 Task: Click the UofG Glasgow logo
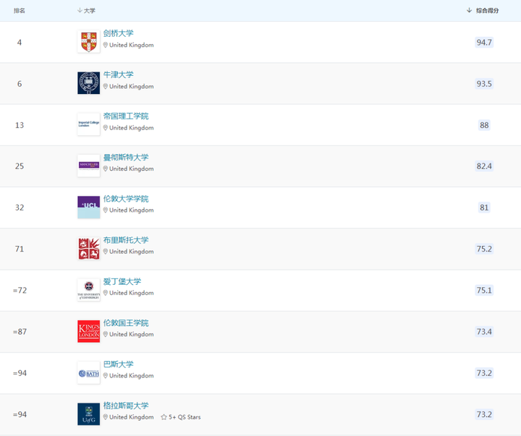(89, 414)
